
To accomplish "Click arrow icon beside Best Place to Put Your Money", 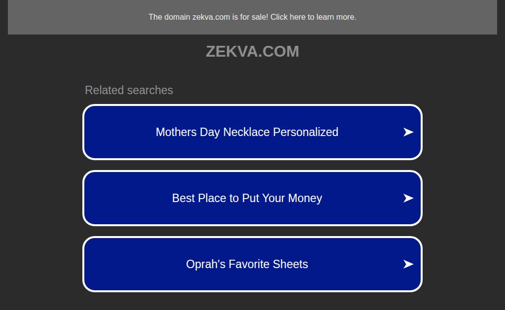I will (408, 198).
